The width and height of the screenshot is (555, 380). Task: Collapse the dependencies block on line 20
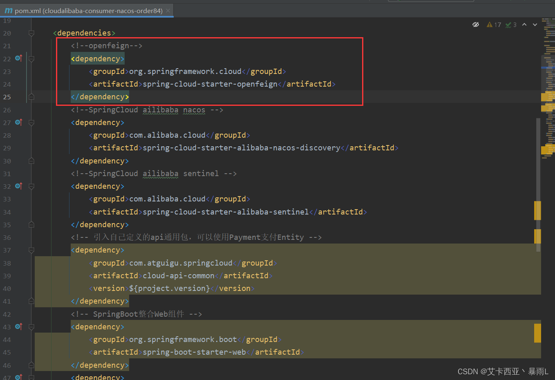pos(31,33)
